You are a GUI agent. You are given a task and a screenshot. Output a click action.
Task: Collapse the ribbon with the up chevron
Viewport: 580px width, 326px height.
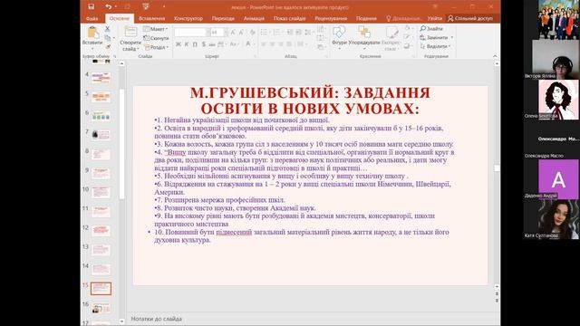click(495, 56)
